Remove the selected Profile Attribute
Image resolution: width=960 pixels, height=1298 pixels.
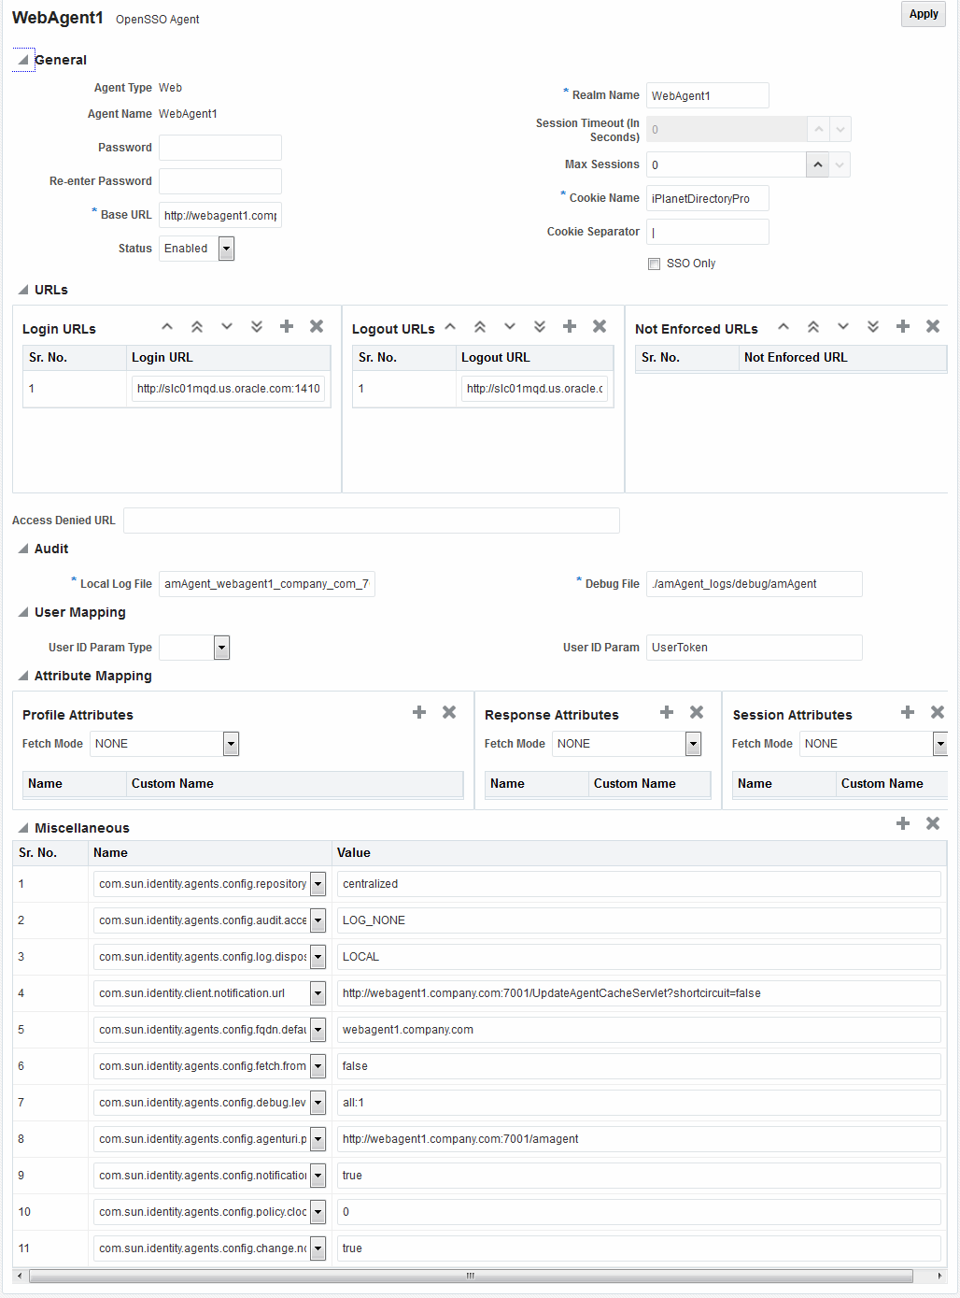449,712
